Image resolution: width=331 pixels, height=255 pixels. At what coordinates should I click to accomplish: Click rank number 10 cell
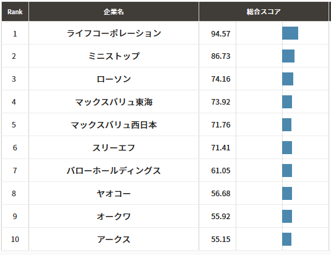click(15, 239)
